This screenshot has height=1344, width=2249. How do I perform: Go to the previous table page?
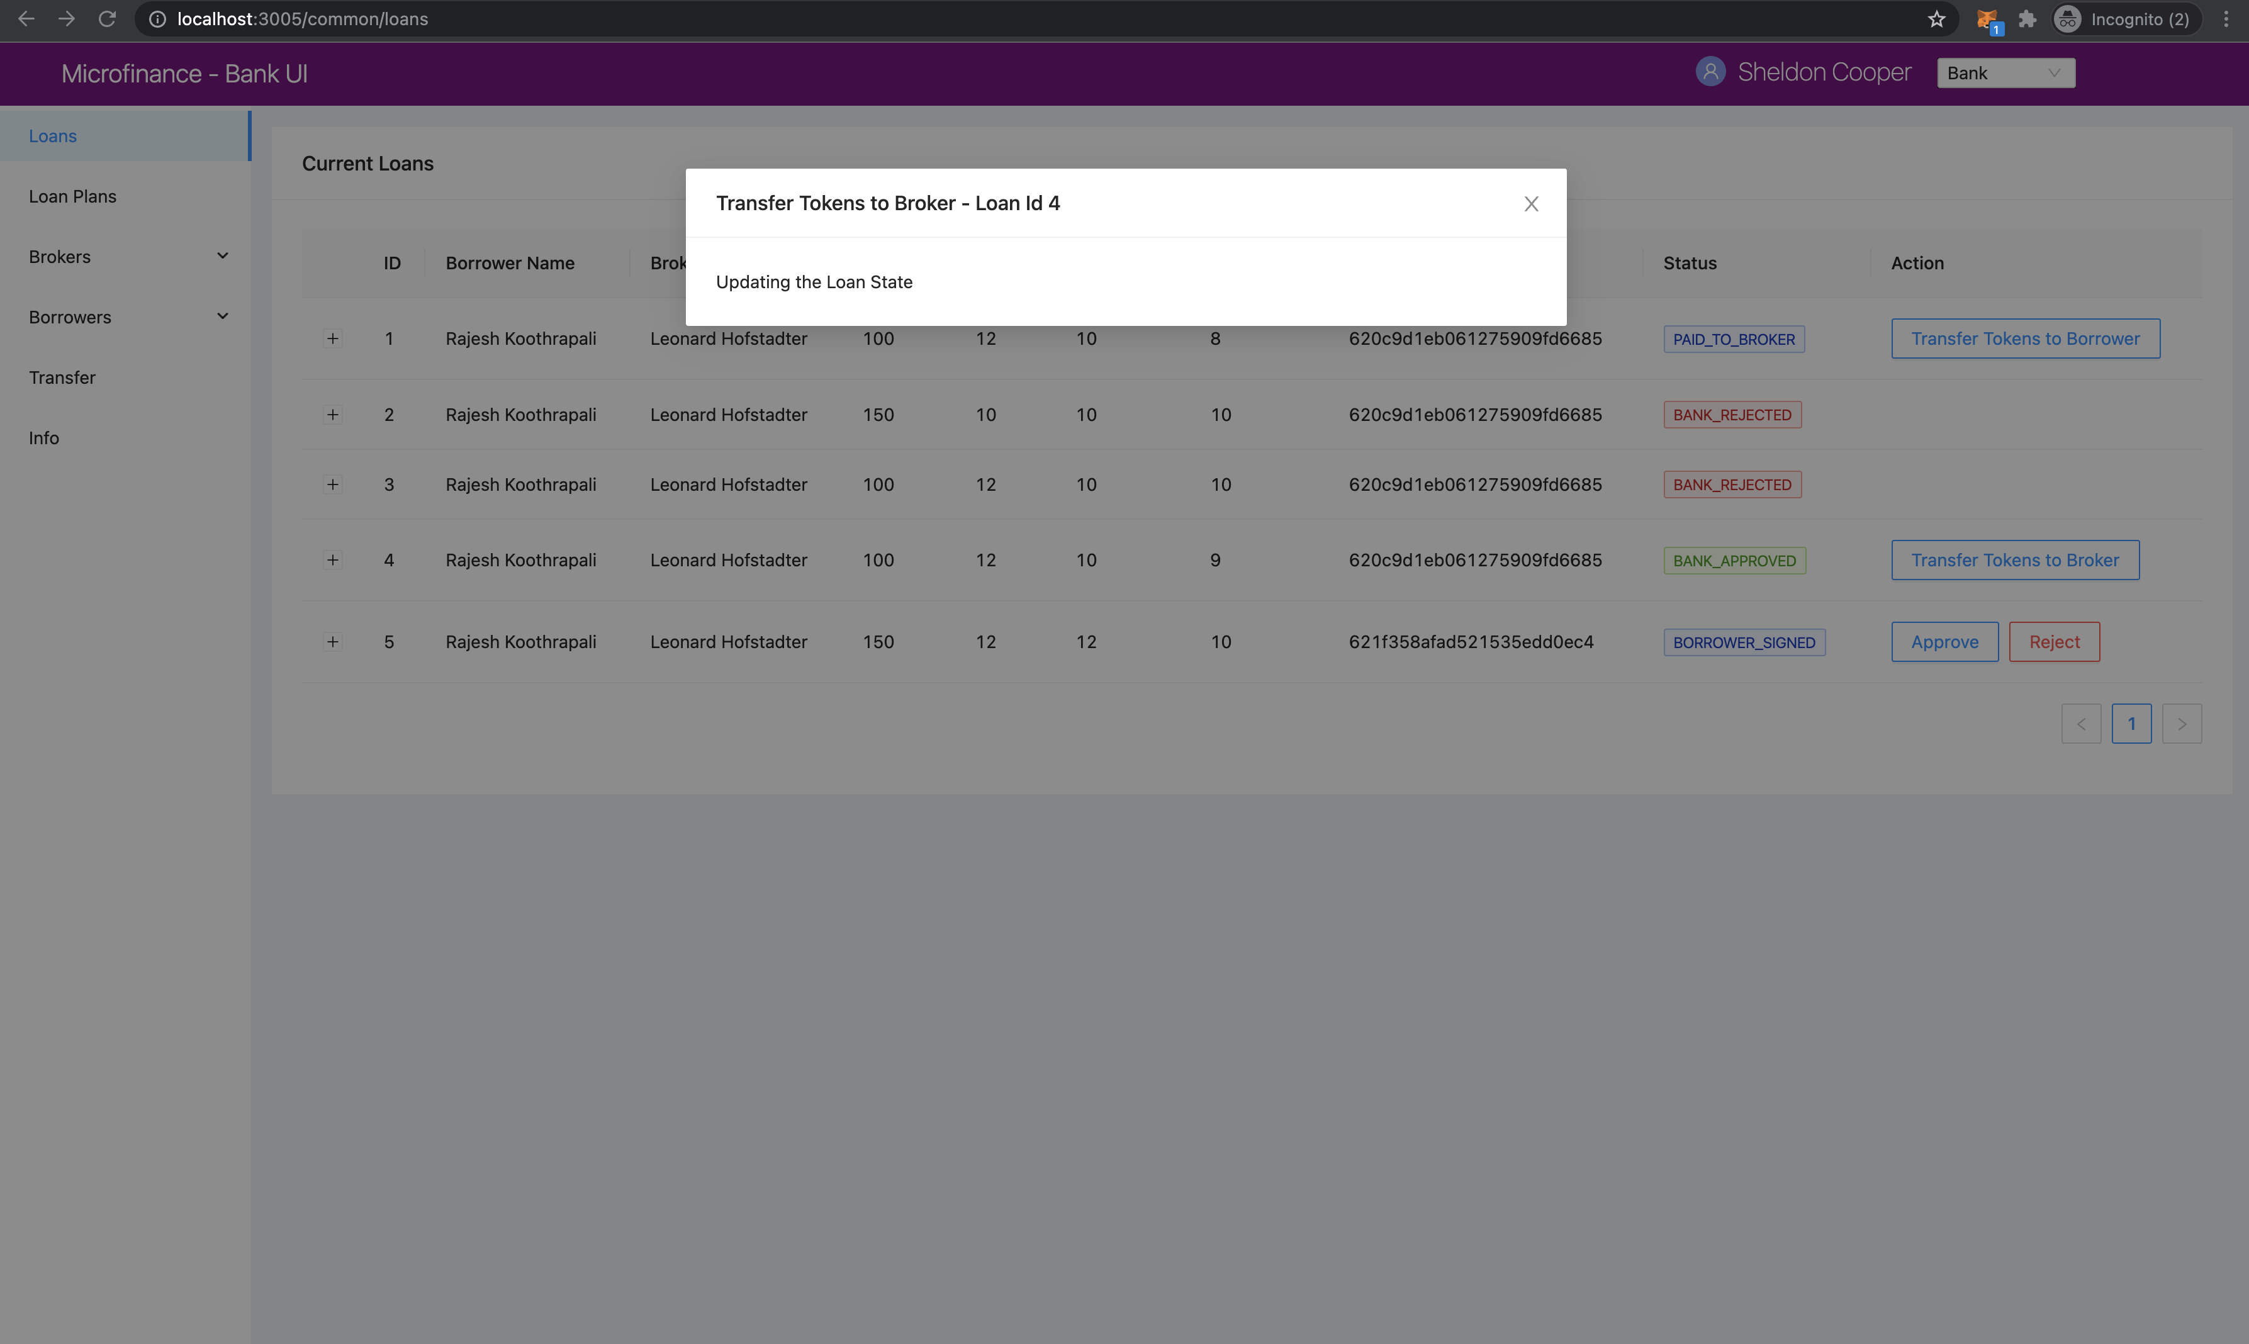tap(2082, 724)
